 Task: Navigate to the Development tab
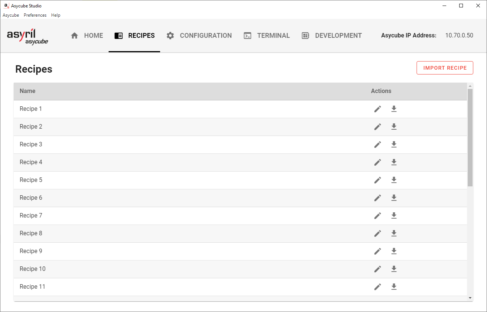331,36
